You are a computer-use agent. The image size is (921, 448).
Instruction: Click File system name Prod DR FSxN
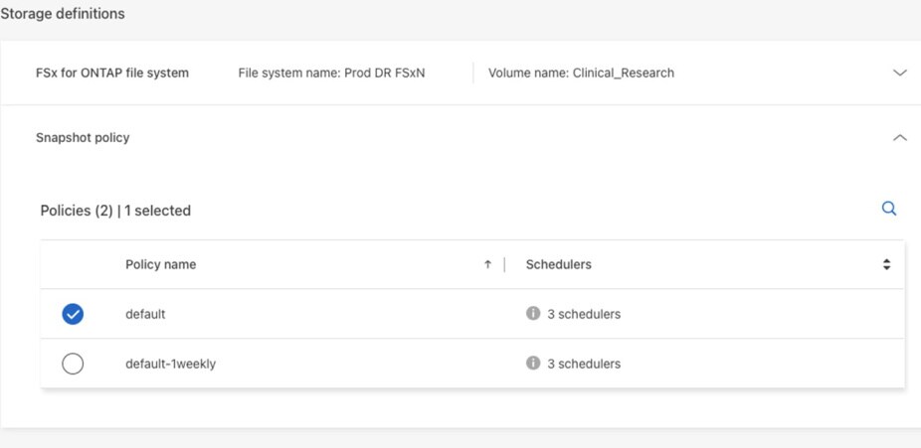331,73
